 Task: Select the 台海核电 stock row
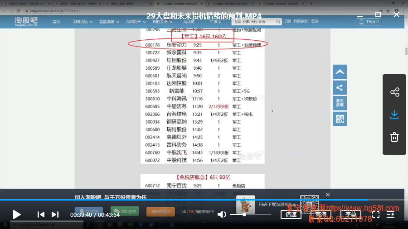(x=203, y=114)
